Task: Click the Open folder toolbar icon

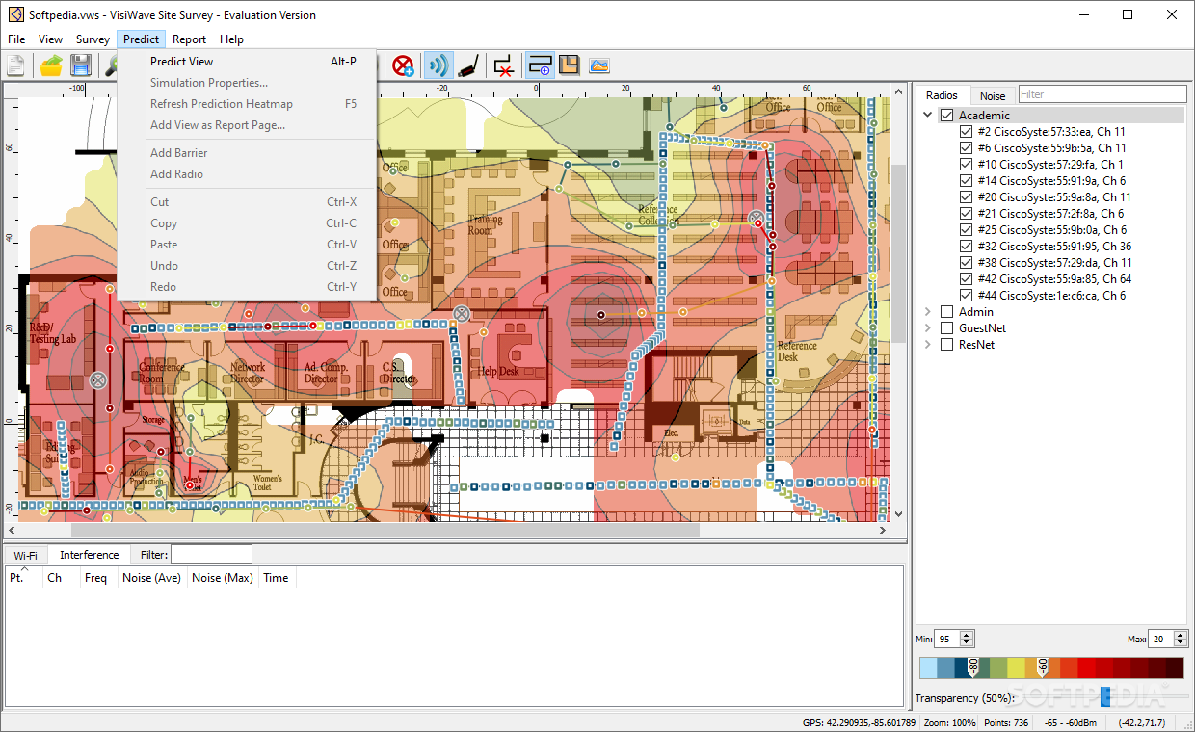Action: coord(51,65)
